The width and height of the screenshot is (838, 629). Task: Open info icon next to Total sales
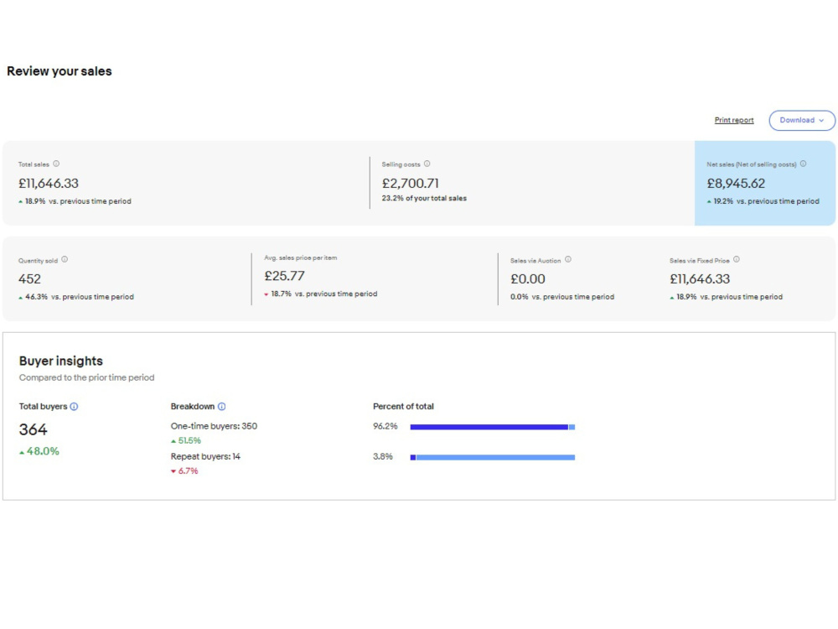coord(56,164)
